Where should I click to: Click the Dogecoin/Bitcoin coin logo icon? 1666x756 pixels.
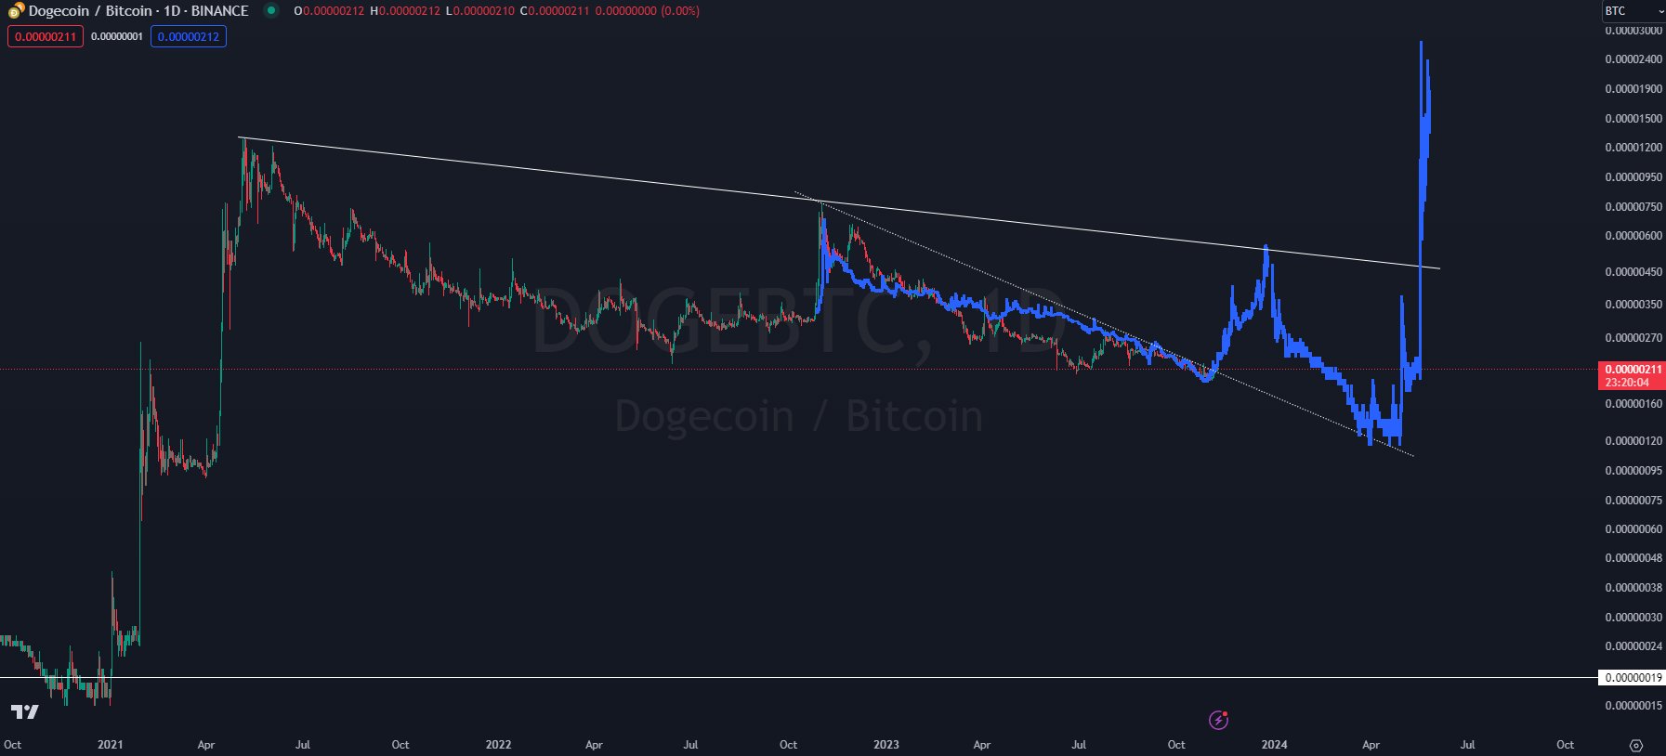(x=16, y=11)
